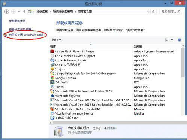Click the search programs input field
This screenshot has width=187, height=140.
click(x=169, y=12)
